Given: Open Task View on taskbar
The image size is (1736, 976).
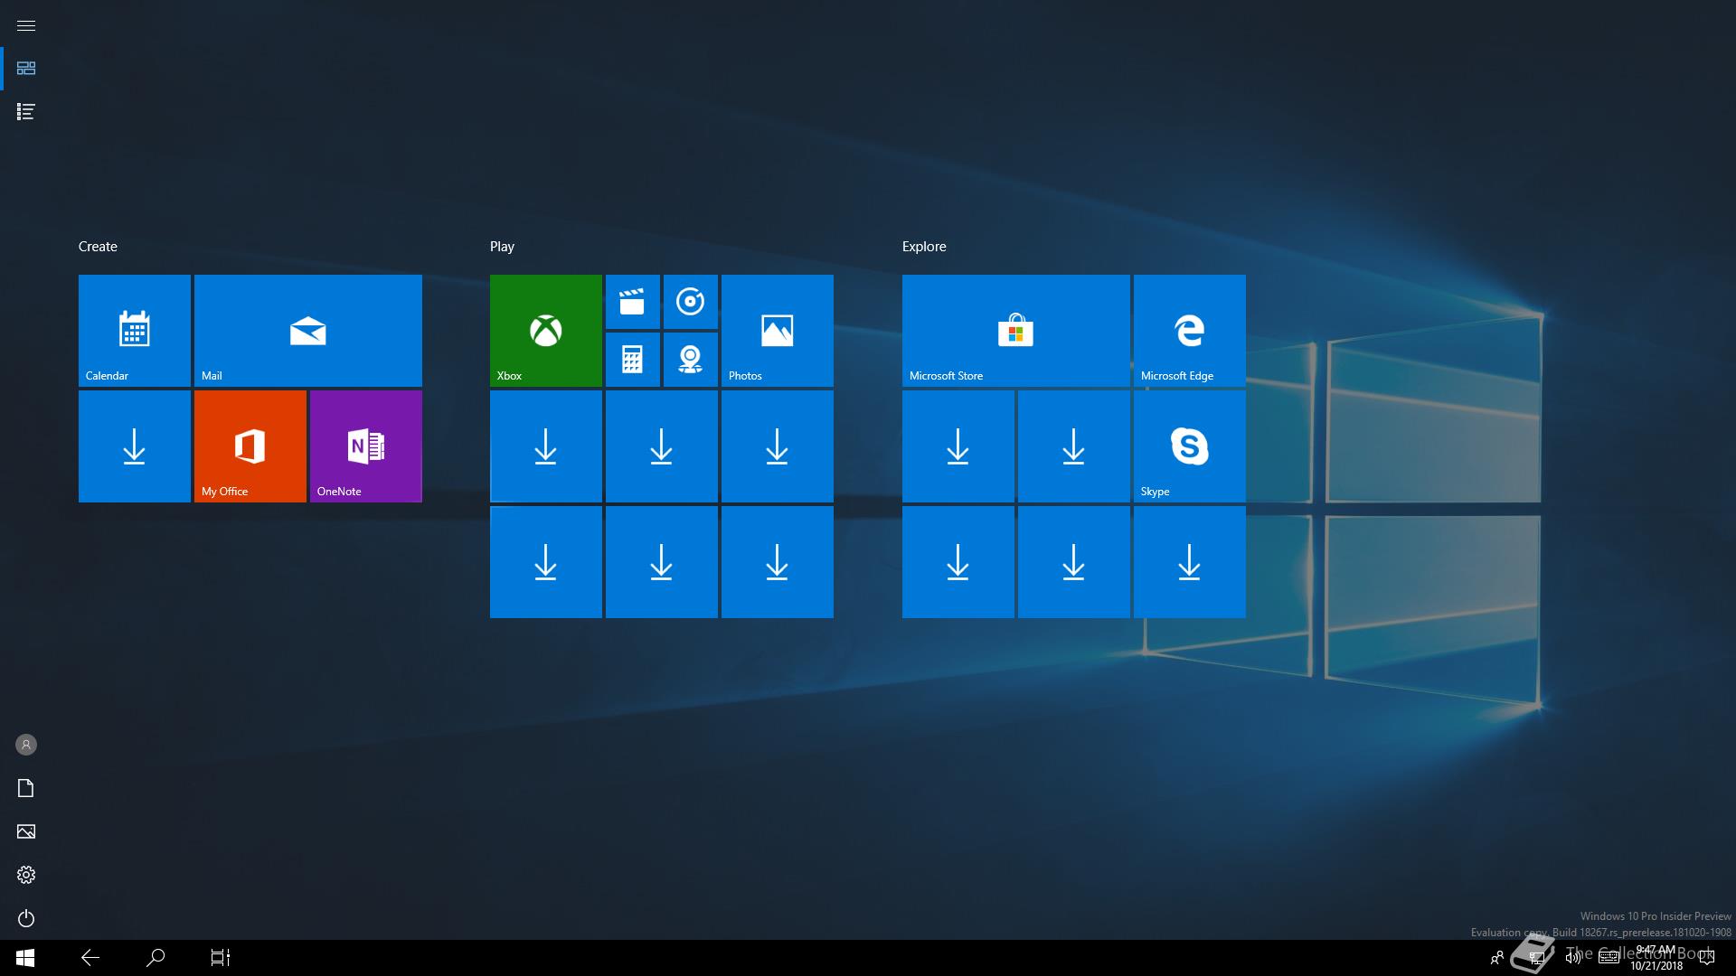Looking at the screenshot, I should click(221, 958).
